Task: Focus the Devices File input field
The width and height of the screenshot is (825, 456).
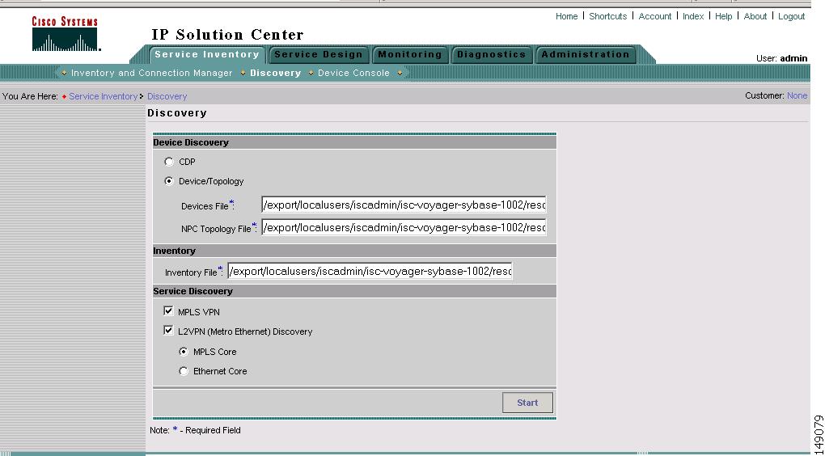Action: tap(404, 205)
